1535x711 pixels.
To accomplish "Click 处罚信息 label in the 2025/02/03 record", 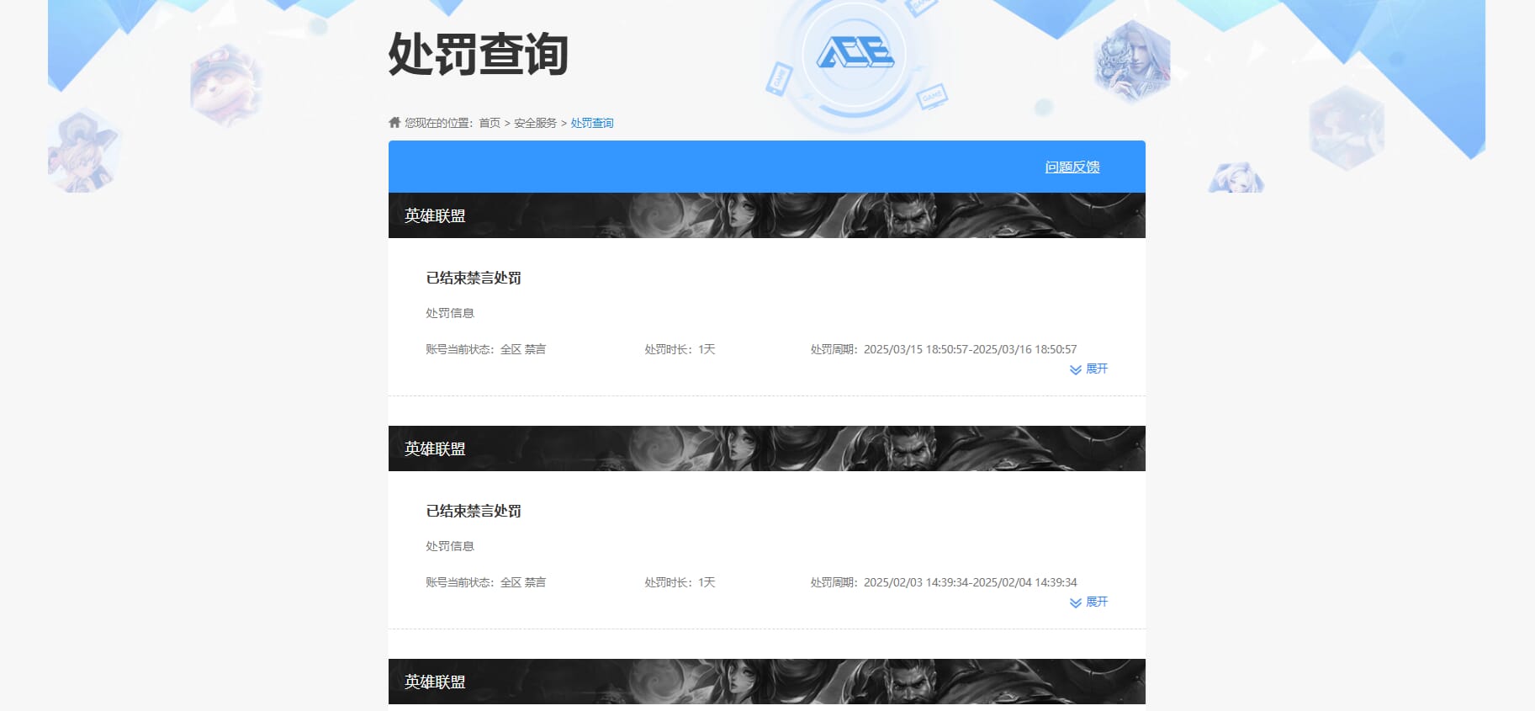I will [x=450, y=546].
